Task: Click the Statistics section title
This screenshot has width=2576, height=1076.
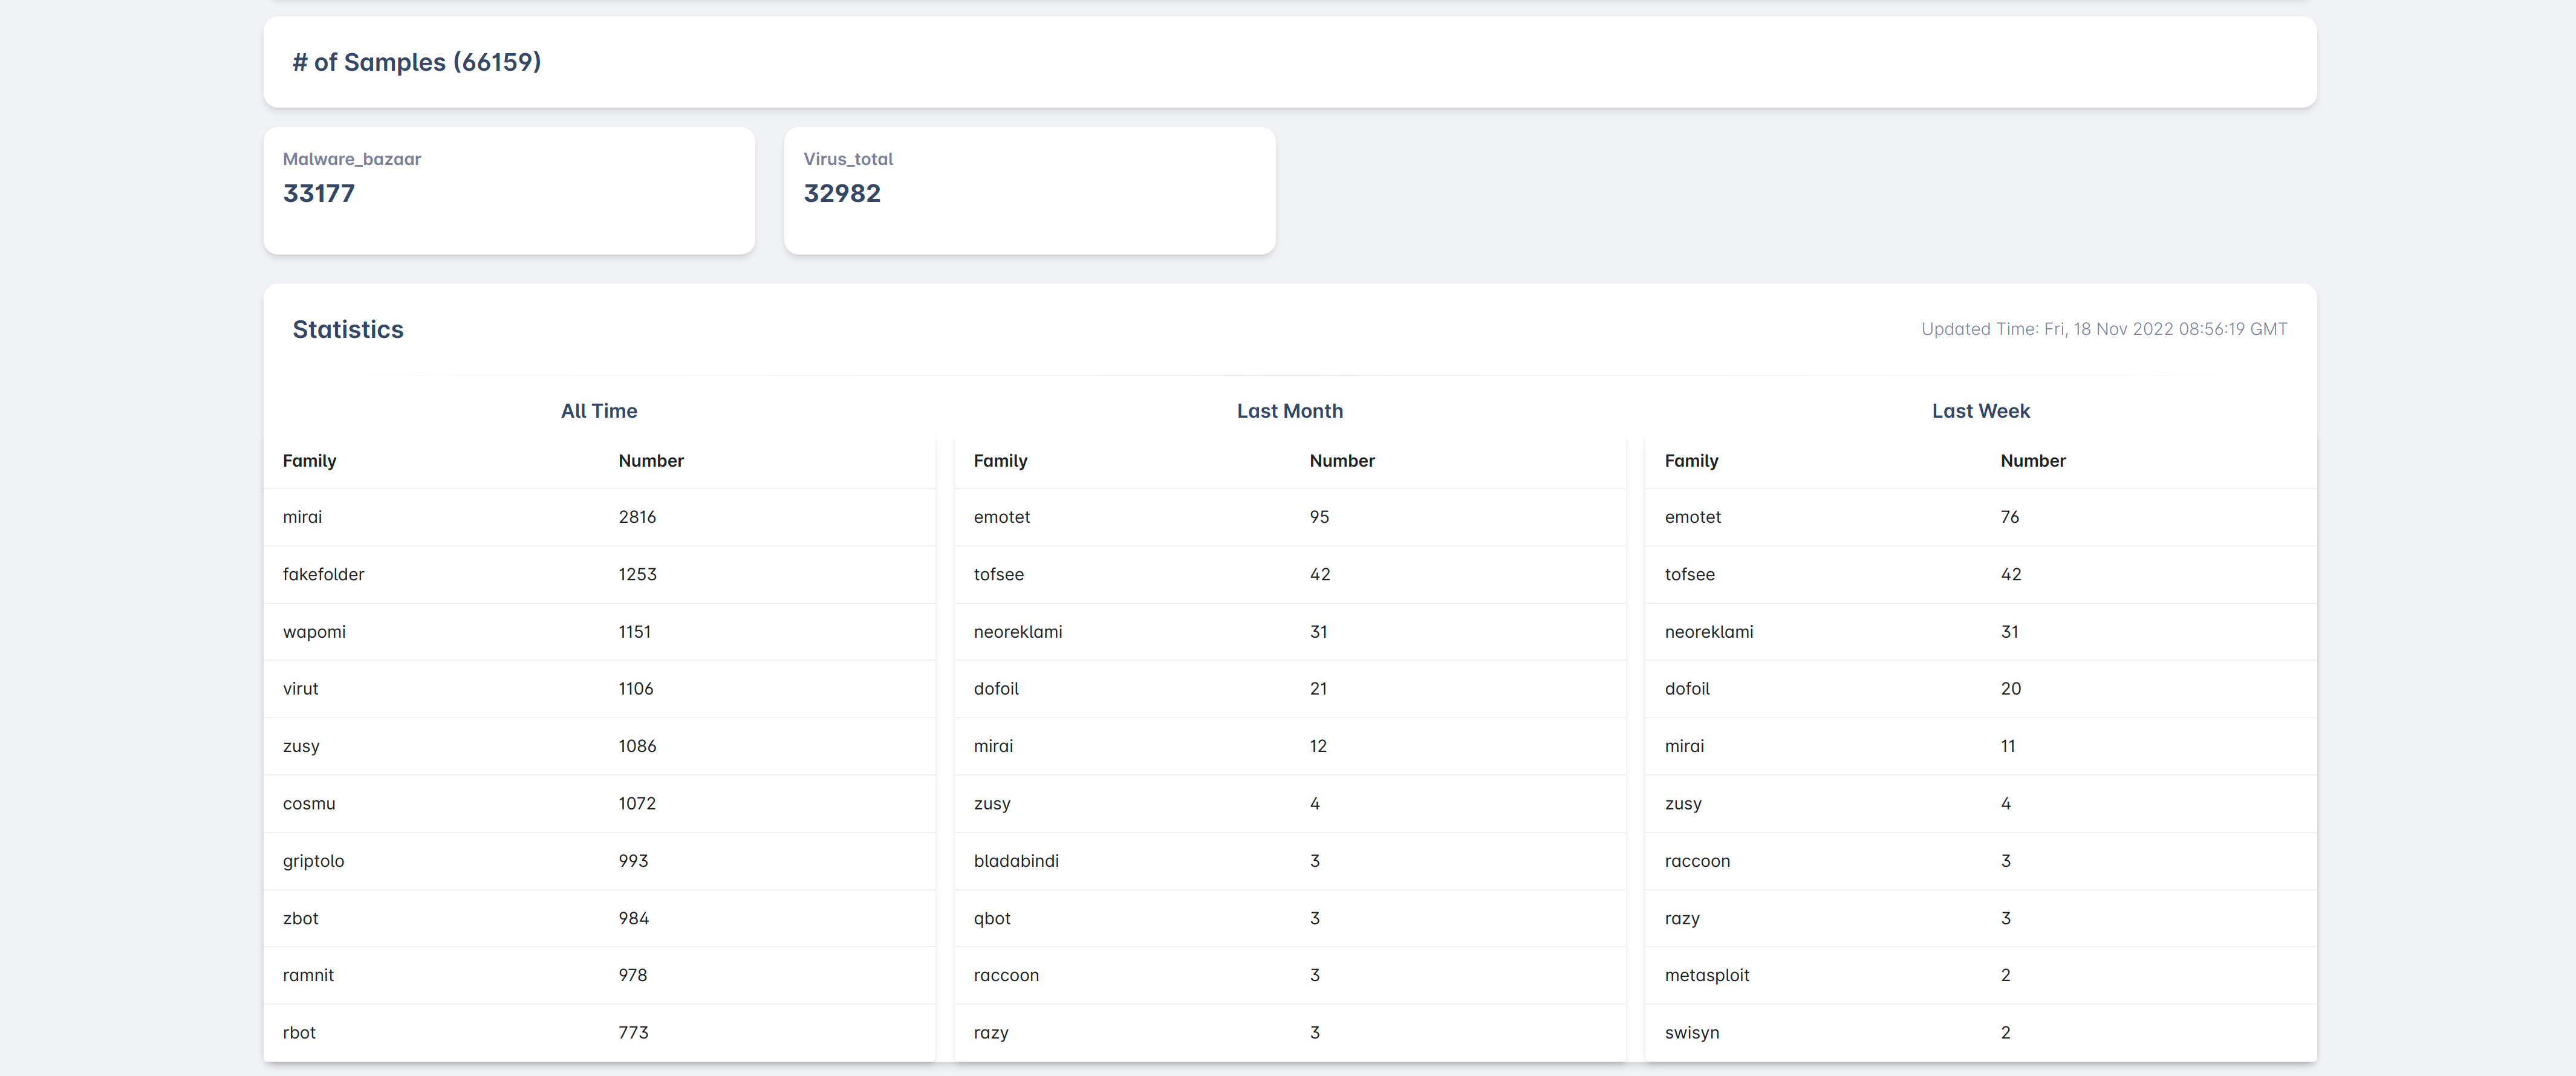Action: tap(347, 330)
